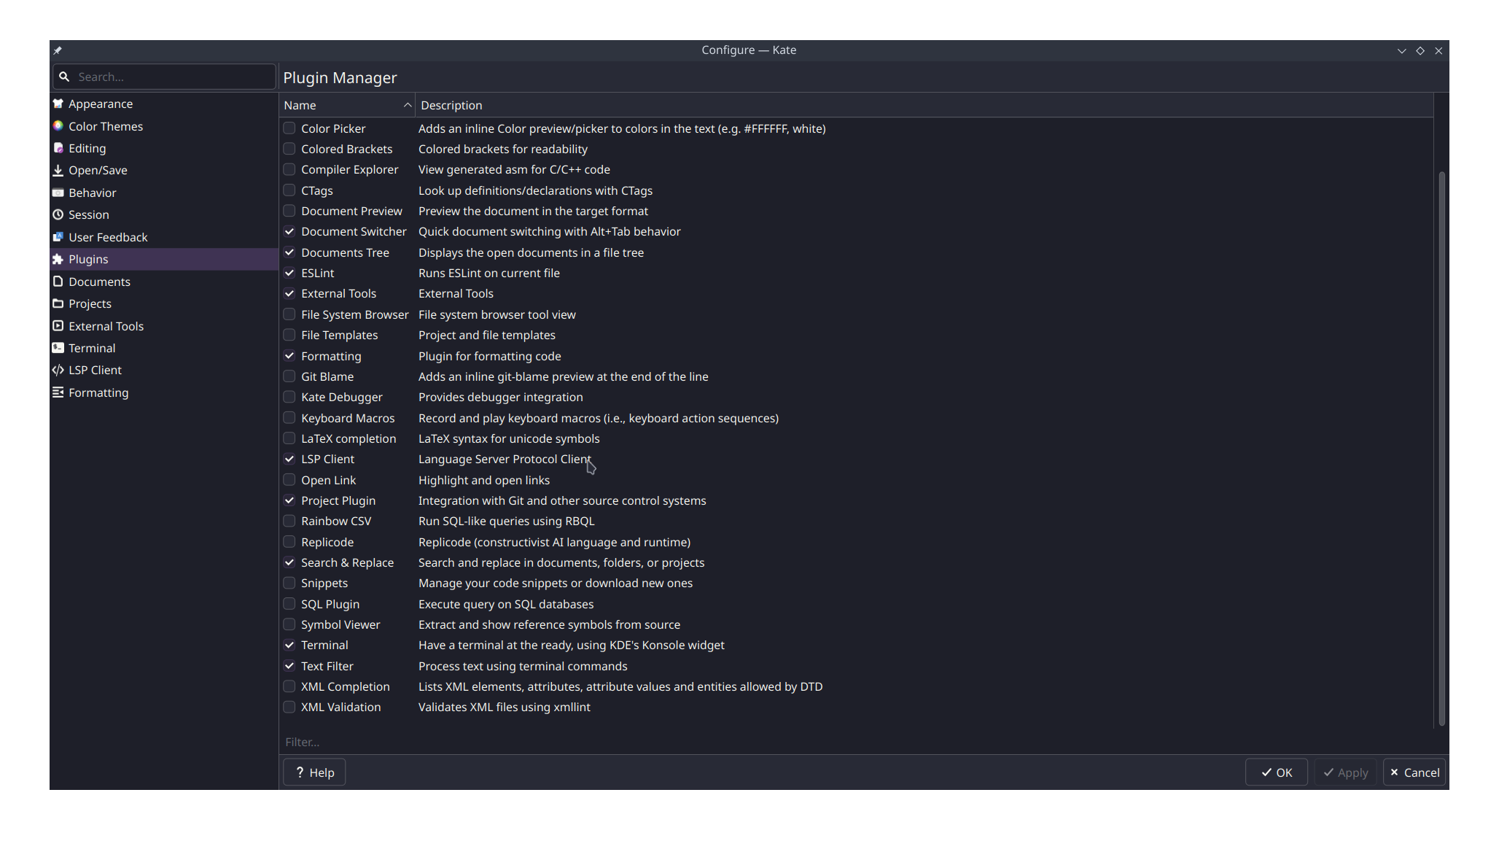Click the Behavior sidebar icon
Screen dimensions: 1499x849
[58, 193]
